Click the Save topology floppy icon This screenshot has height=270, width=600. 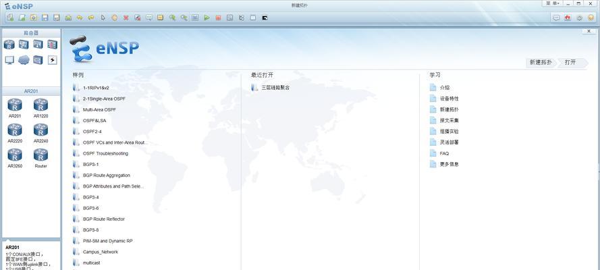click(x=45, y=18)
